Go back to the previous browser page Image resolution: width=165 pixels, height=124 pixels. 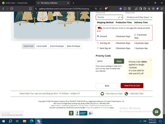click(3, 9)
